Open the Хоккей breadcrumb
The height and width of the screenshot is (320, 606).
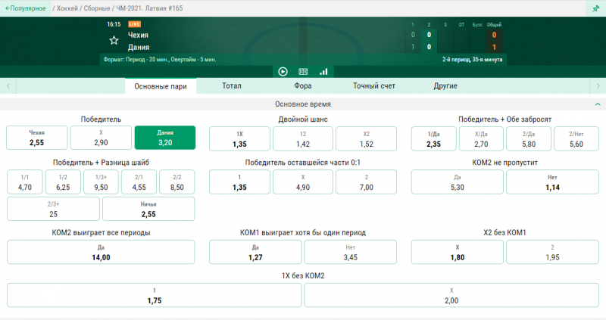point(67,8)
